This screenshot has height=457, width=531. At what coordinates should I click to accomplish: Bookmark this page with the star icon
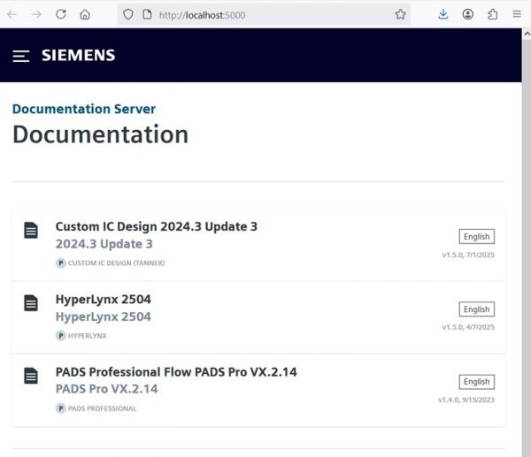click(400, 14)
